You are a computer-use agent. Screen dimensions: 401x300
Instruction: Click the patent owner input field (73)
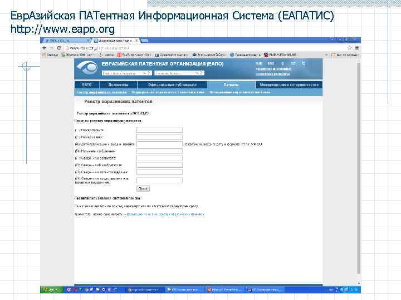click(x=160, y=172)
